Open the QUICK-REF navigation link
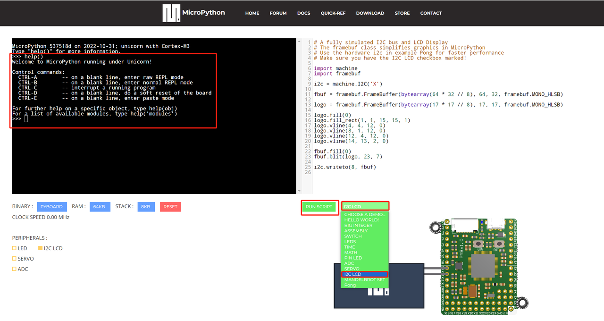The height and width of the screenshot is (321, 604). click(x=333, y=13)
